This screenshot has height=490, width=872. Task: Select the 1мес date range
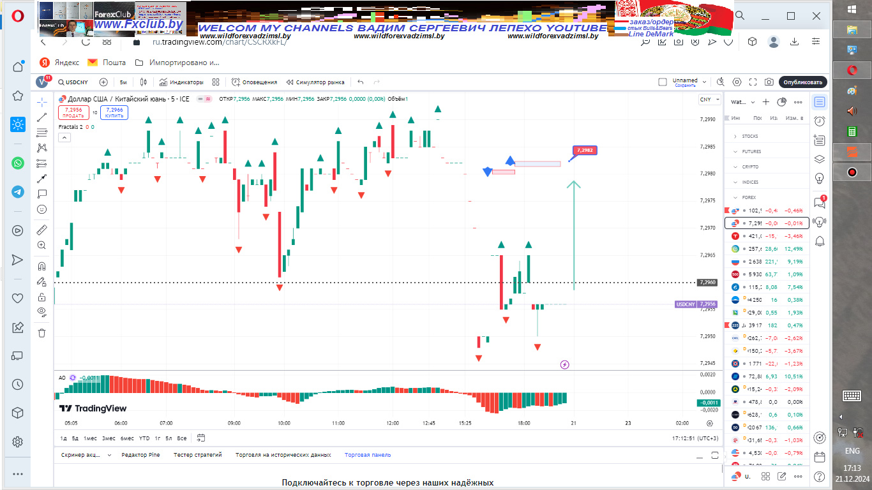[x=90, y=438]
